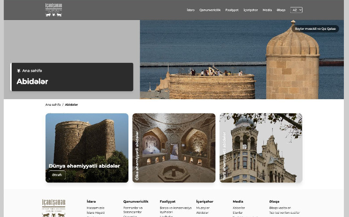Open the AZ language dropdown

[x=296, y=10]
